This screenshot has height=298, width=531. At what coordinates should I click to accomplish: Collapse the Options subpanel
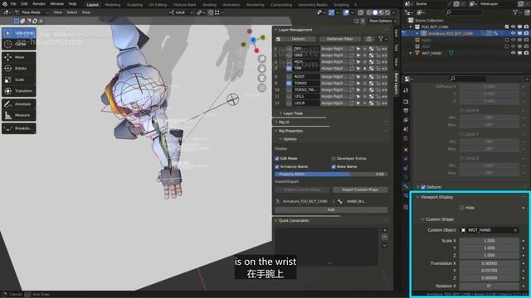[280, 139]
